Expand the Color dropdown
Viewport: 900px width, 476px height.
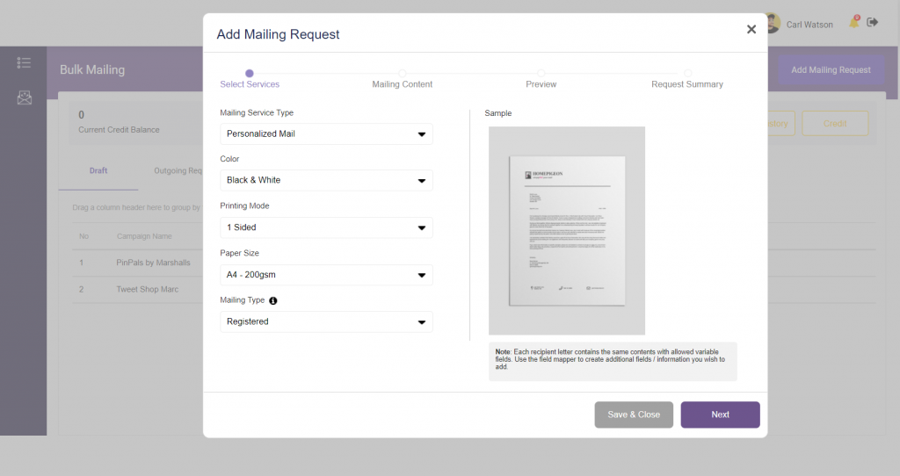pos(326,180)
